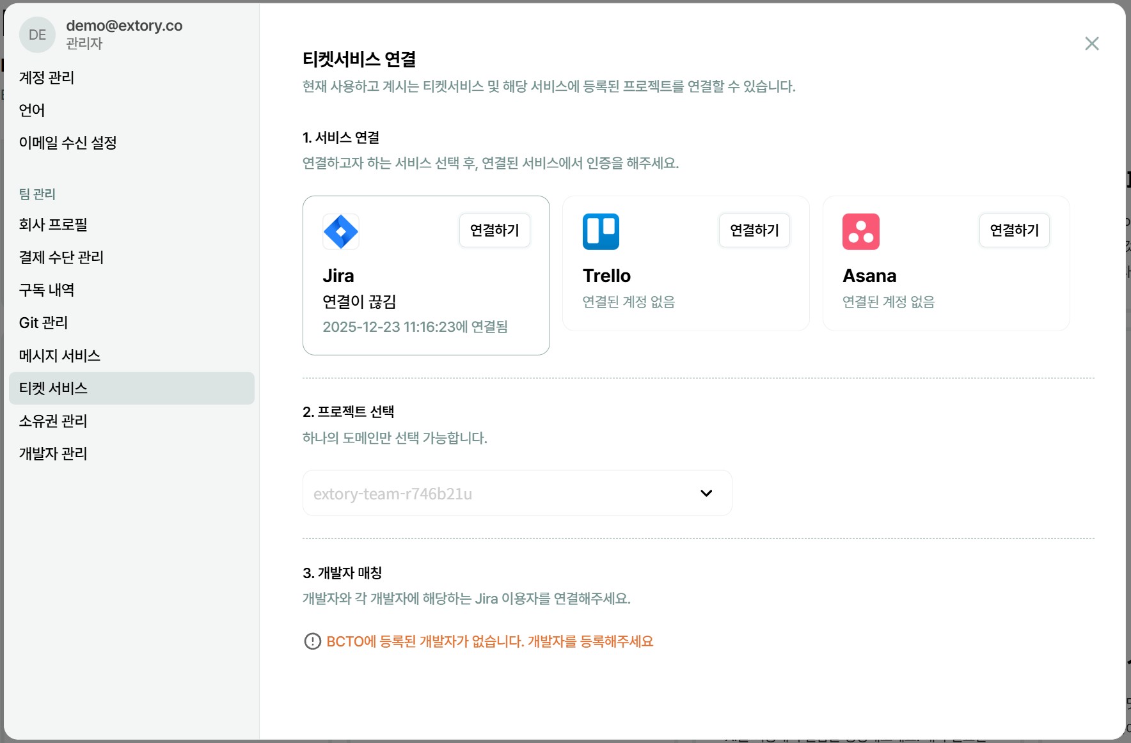1131x743 pixels.
Task: Click the warning icon beside BCTO message
Action: (312, 641)
